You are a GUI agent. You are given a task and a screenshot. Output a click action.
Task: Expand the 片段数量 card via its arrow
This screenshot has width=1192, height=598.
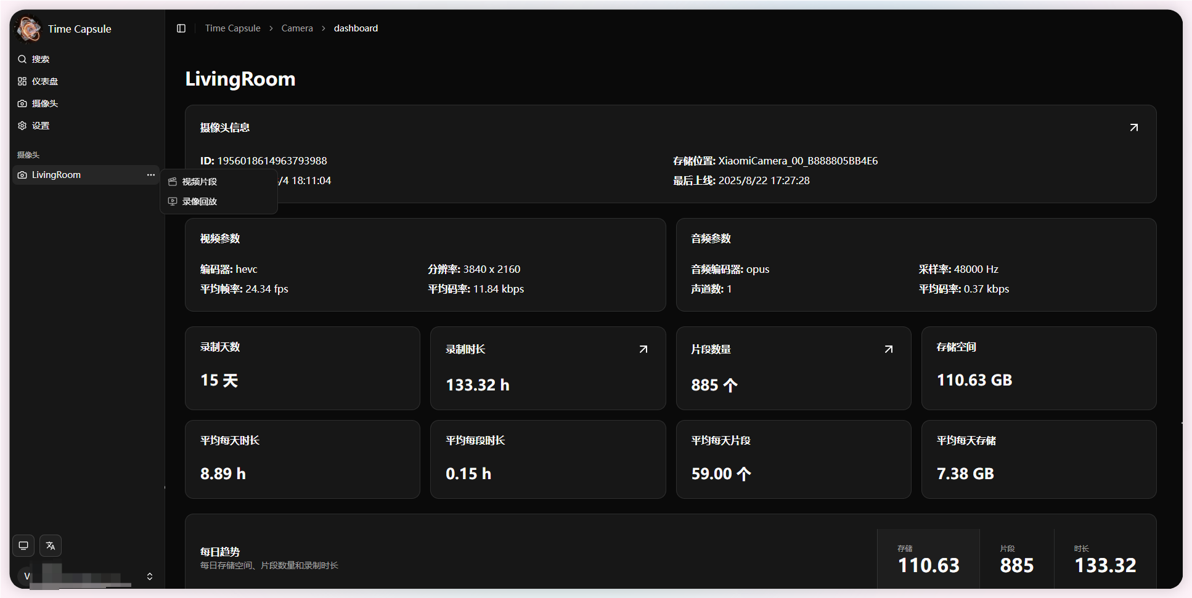point(888,349)
